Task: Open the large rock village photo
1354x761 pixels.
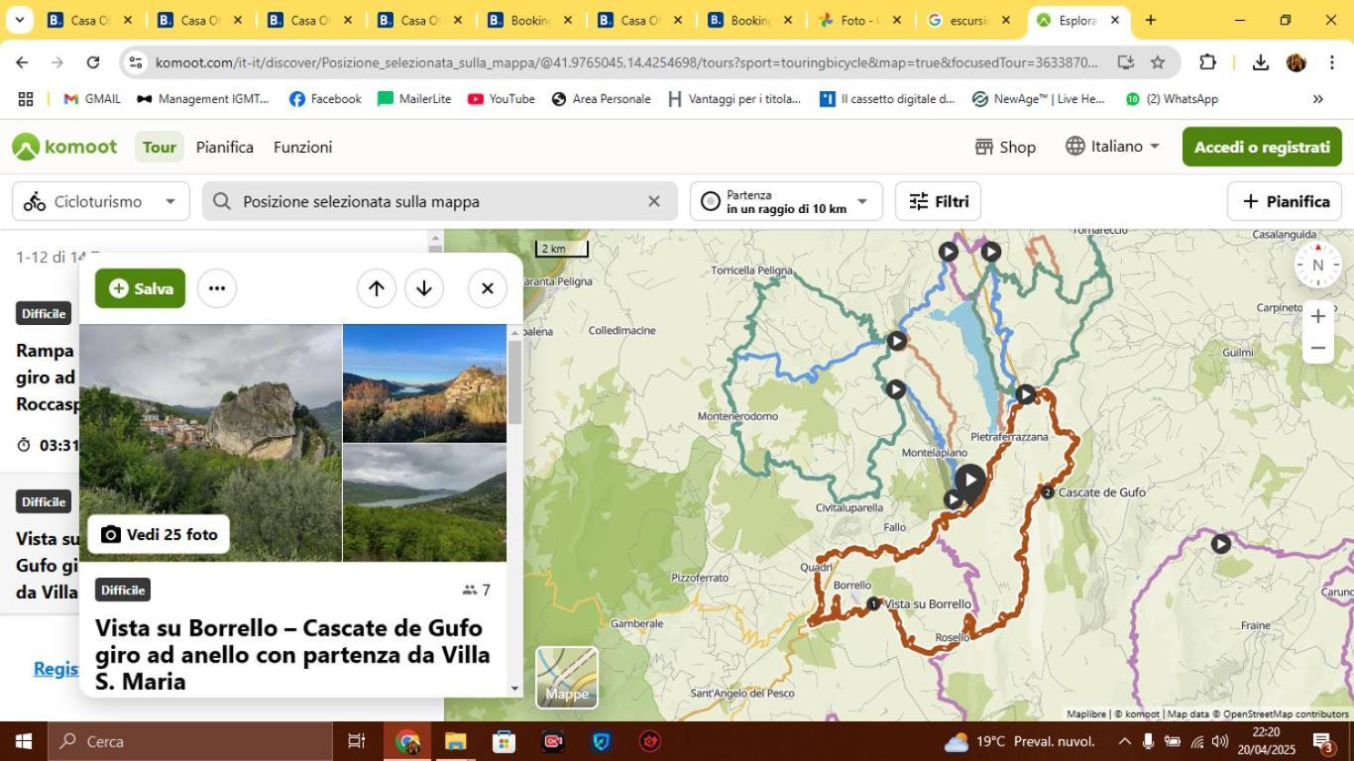Action: coord(210,443)
